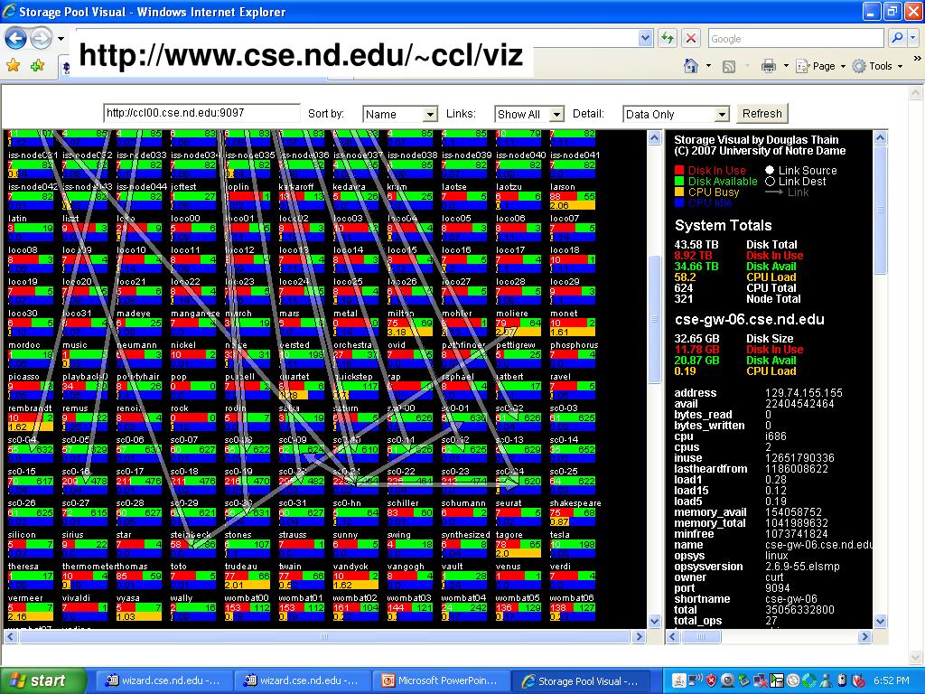Click the IE Back navigation button
Viewport: 925px width, 694px height.
coord(16,39)
